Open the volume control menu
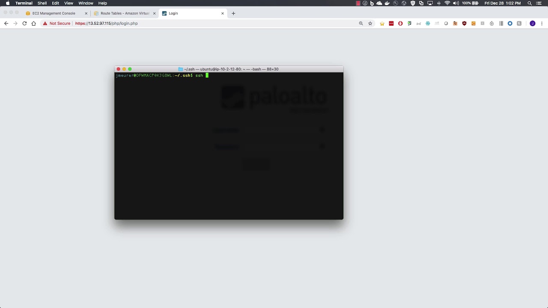This screenshot has height=308, width=548. (456, 3)
